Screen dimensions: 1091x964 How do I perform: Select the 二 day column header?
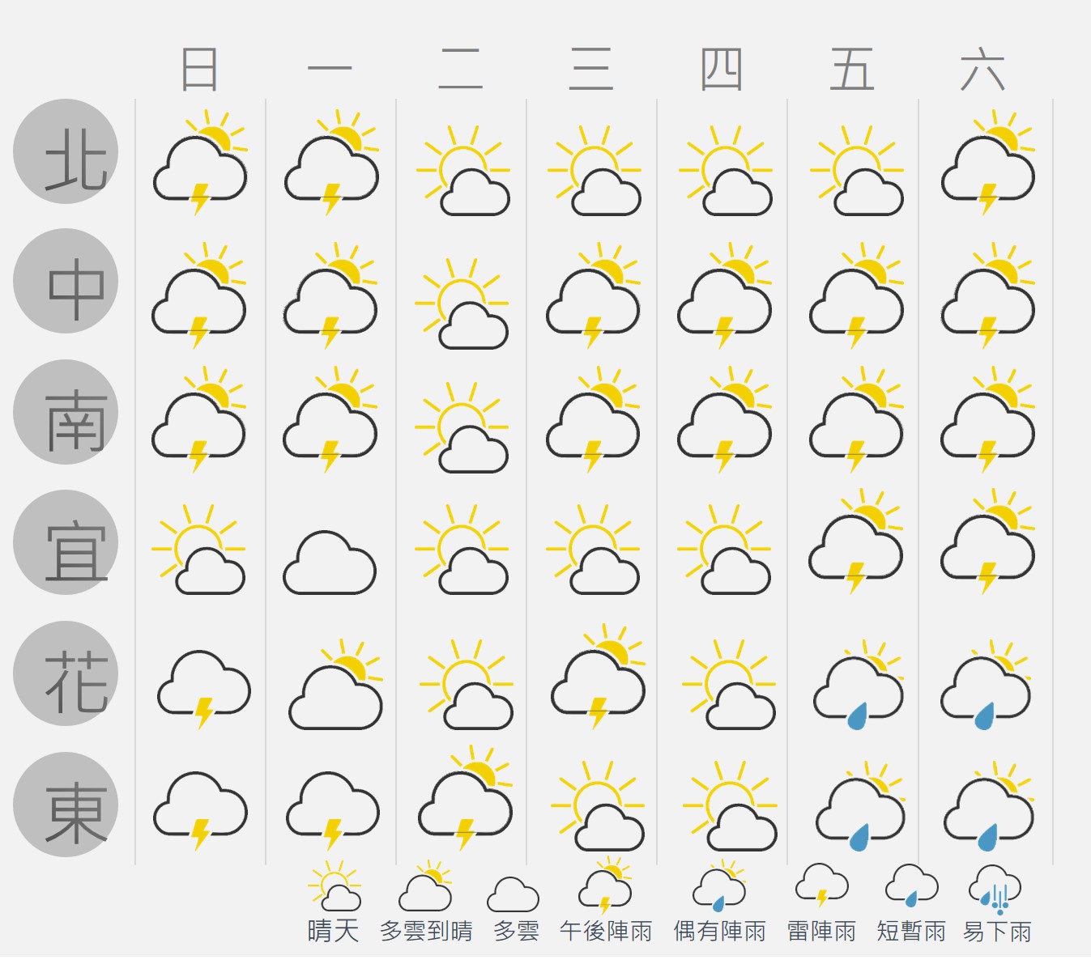tap(461, 69)
